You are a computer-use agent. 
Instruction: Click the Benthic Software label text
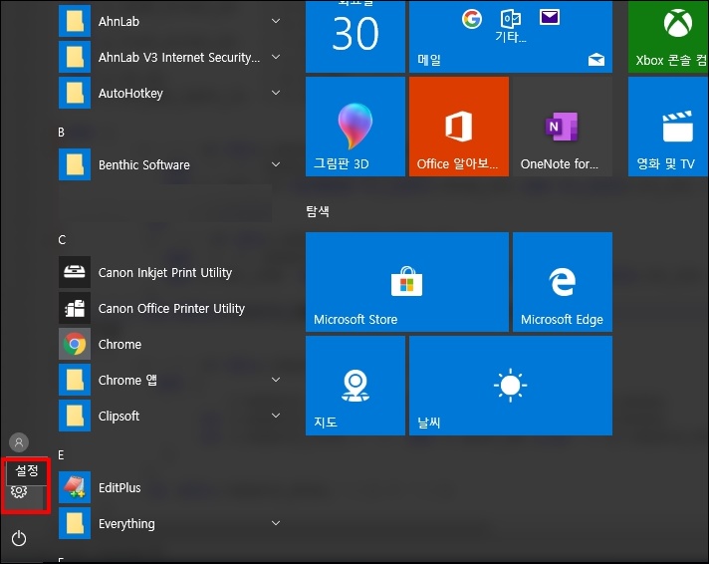[144, 164]
